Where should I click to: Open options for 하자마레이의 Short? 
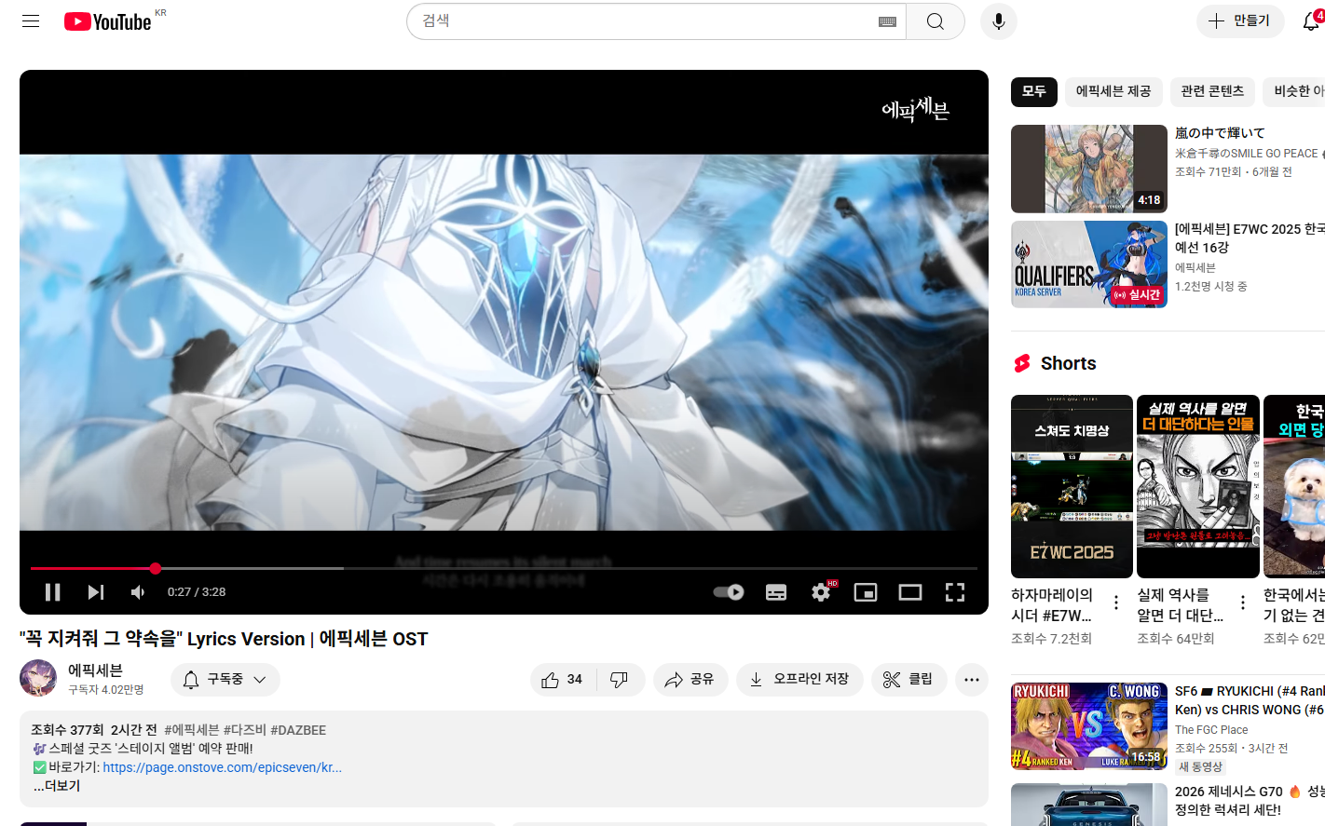tap(1116, 603)
